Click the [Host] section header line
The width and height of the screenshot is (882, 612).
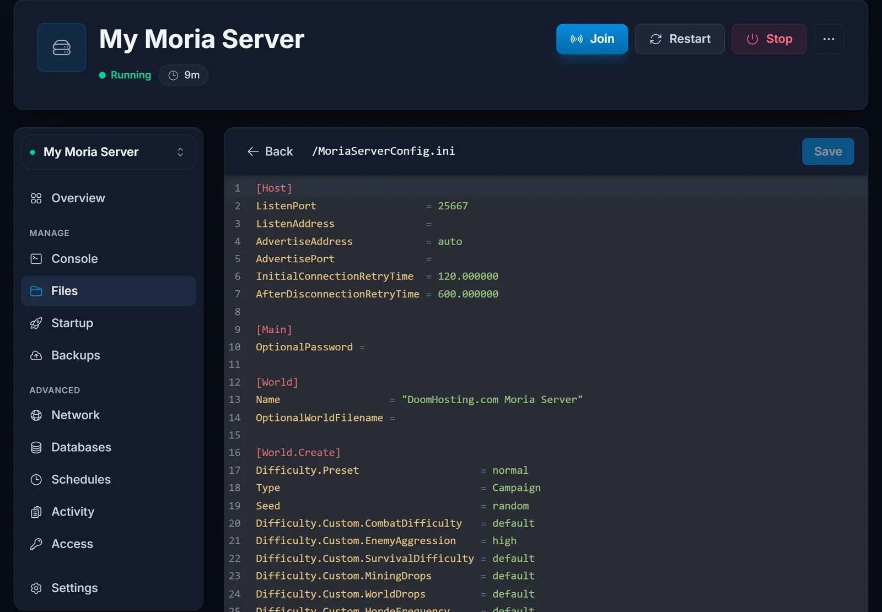click(274, 188)
